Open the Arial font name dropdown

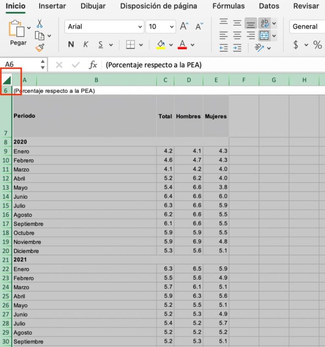140,27
